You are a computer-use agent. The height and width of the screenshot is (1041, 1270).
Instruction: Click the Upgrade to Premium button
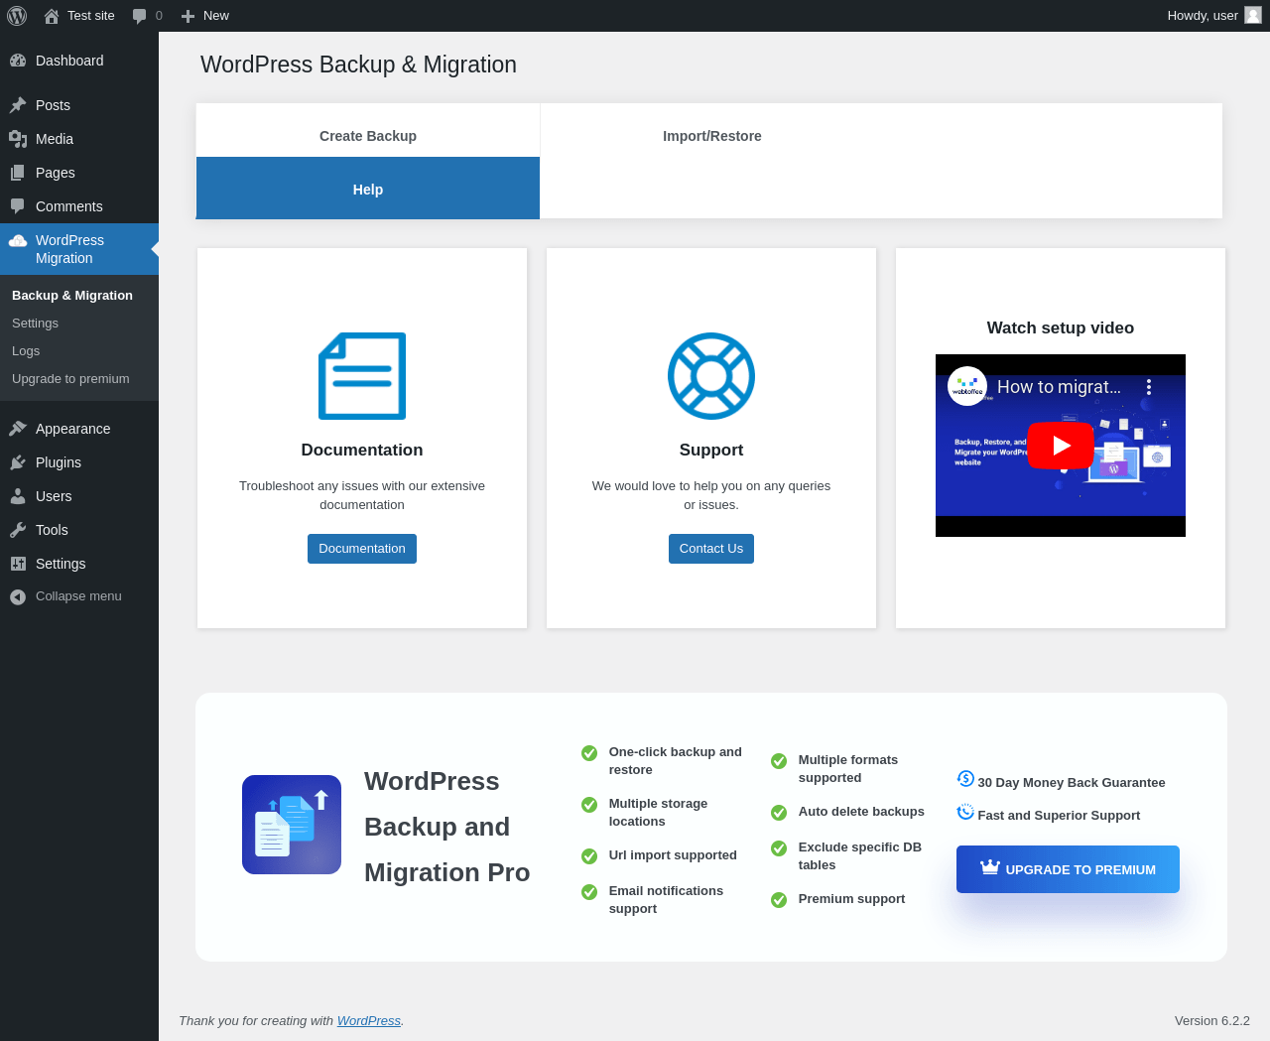[x=1068, y=869]
